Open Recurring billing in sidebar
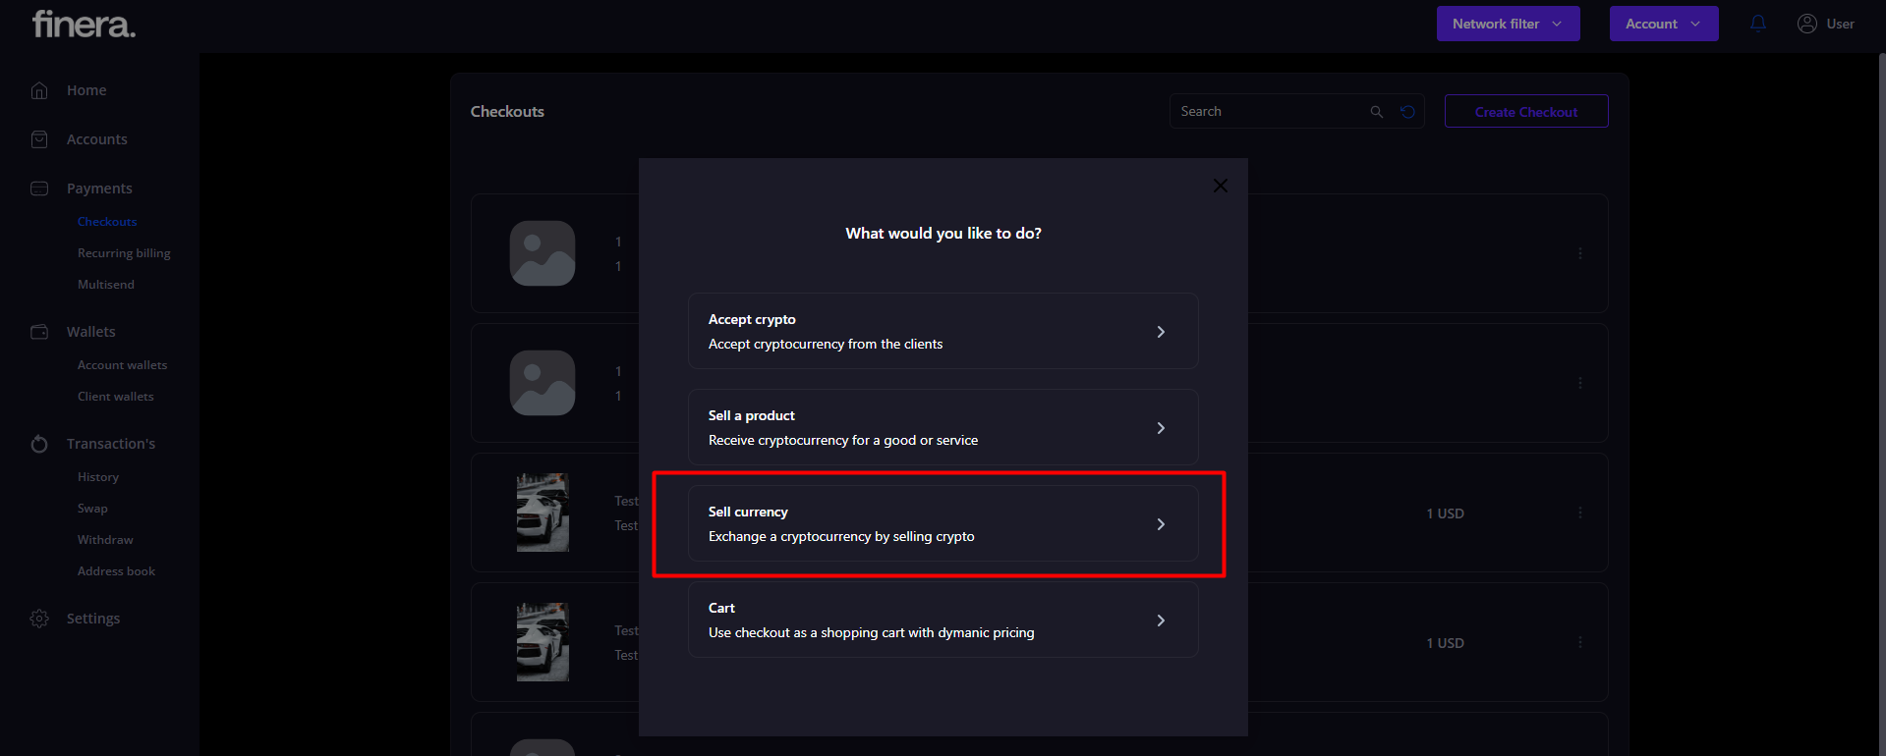The width and height of the screenshot is (1886, 756). [124, 253]
